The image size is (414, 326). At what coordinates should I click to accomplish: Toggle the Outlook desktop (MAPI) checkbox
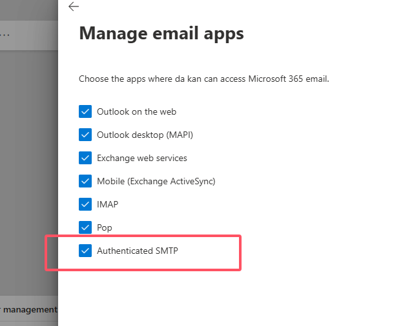[x=85, y=135]
